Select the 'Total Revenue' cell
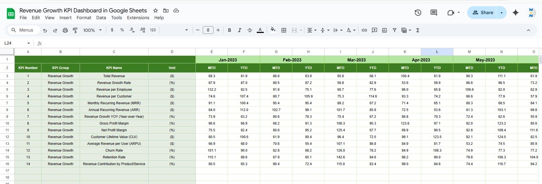Image resolution: width=542 pixels, height=184 pixels. point(114,76)
